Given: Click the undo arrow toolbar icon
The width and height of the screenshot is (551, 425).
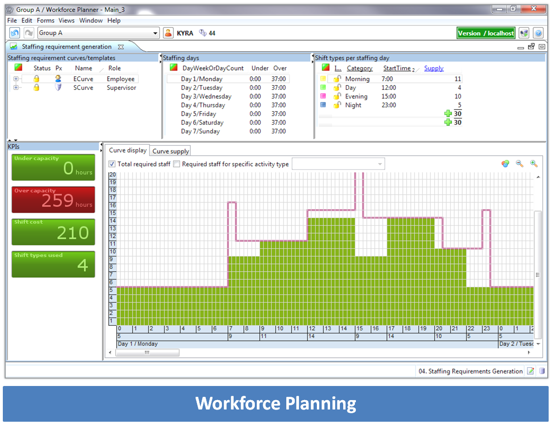Looking at the screenshot, I should (x=15, y=33).
